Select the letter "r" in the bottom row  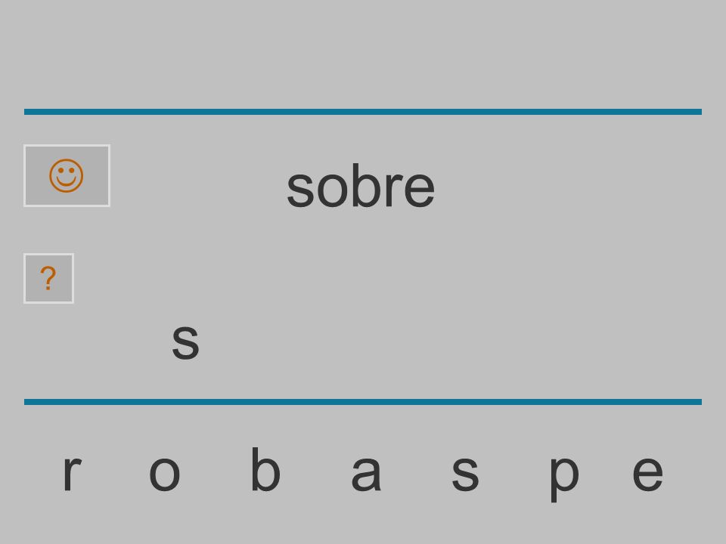[x=72, y=473]
